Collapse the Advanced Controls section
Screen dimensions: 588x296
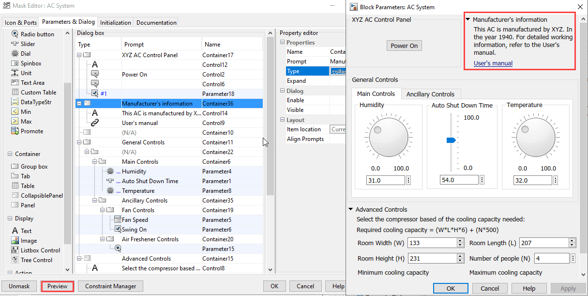(350, 210)
